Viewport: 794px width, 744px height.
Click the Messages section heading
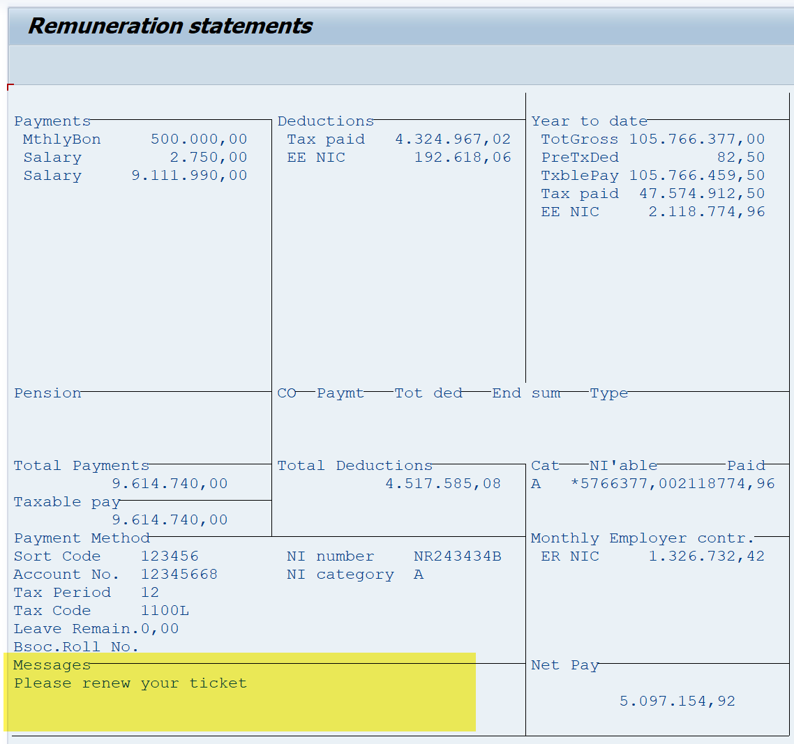[52, 665]
